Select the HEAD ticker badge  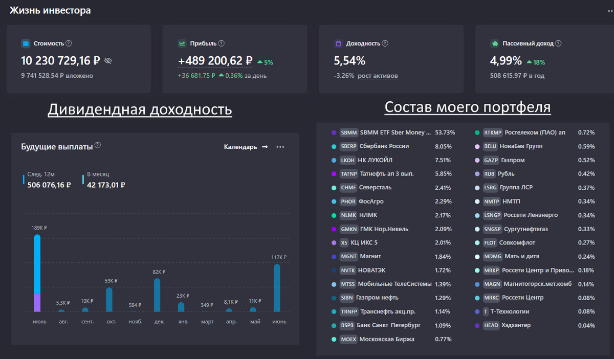491,325
